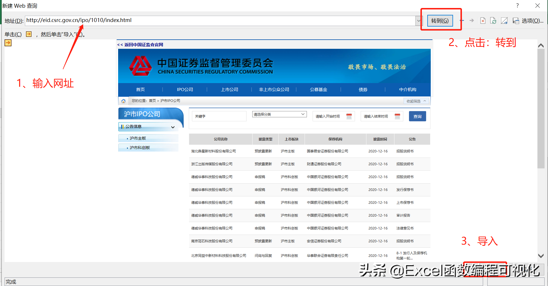This screenshot has height=286, width=548.
Task: Click the vertical scrollbar thumb
Action: [541, 108]
